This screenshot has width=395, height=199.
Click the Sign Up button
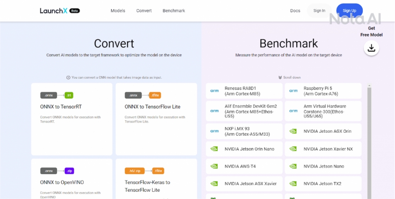(349, 10)
